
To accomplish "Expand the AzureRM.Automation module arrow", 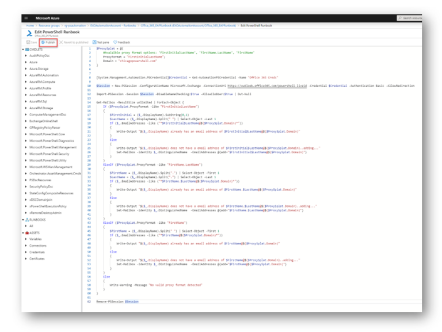I will click(26, 75).
